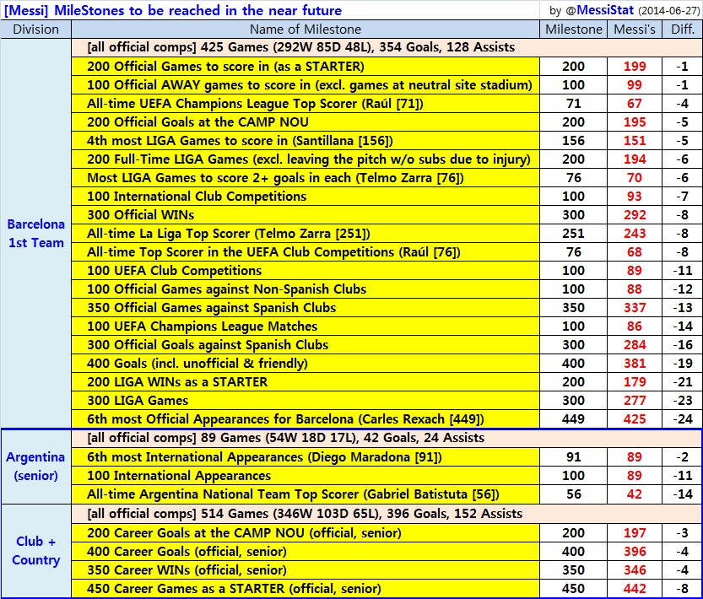Click the red "199" Messi's value
The image size is (703, 599).
tap(635, 67)
